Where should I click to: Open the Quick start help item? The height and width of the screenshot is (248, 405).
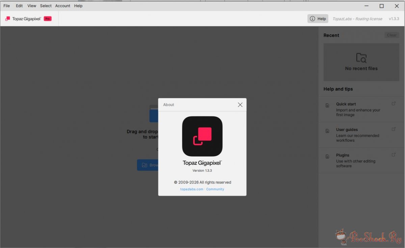pos(361,109)
